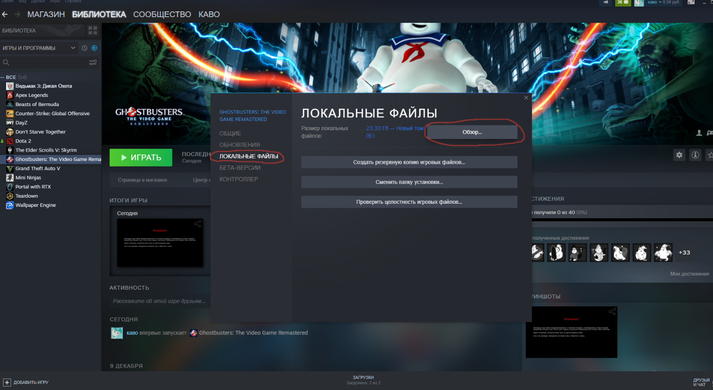Select КОНТРОЛЛЕР in the properties dialog

(239, 179)
